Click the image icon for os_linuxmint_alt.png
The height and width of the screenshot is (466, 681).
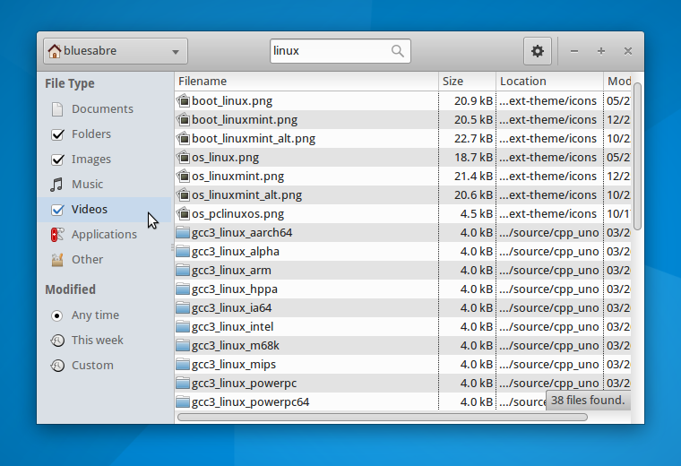184,195
